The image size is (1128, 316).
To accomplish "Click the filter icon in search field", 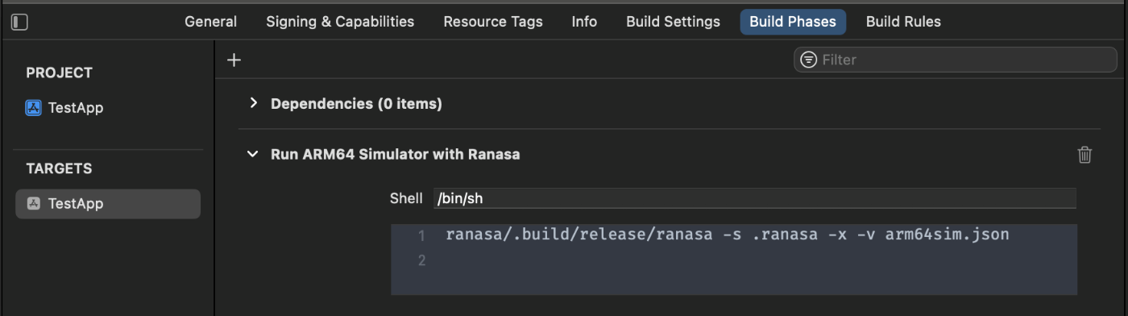I will [x=808, y=60].
